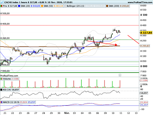This screenshot has width=153, height=115.
Task: Open the www.ProRealTime.com link in the title bar
Action: point(140,2)
